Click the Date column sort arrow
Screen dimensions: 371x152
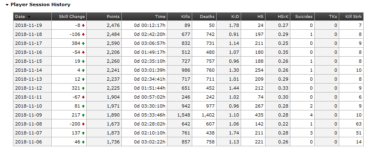click(29, 17)
